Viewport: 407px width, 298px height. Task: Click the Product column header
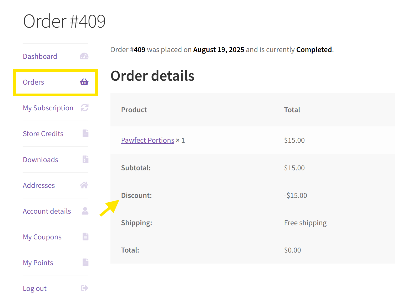134,110
